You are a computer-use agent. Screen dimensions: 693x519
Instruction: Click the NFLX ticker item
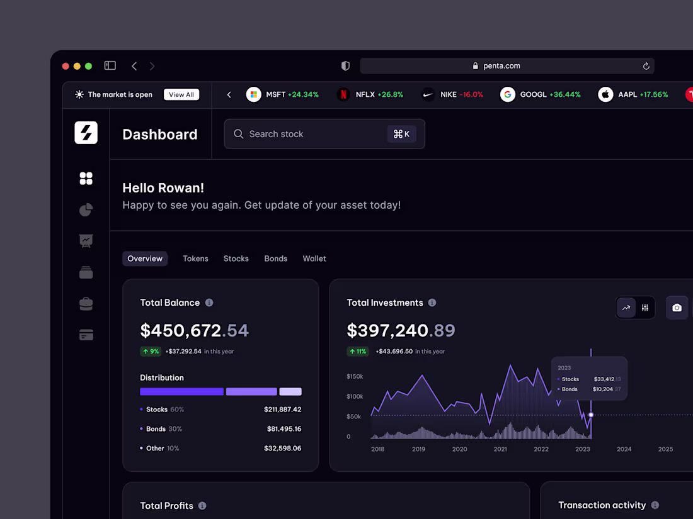pyautogui.click(x=369, y=94)
